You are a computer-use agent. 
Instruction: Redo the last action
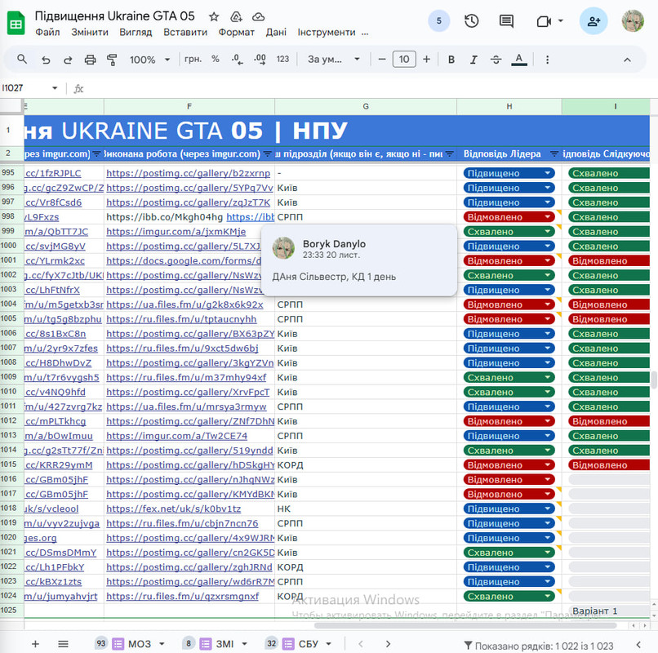pos(68,60)
